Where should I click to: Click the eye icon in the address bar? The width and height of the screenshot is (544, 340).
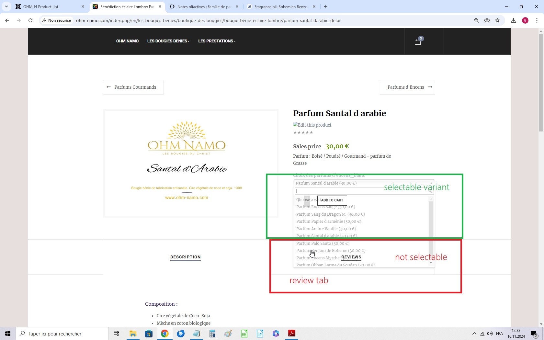pyautogui.click(x=487, y=20)
